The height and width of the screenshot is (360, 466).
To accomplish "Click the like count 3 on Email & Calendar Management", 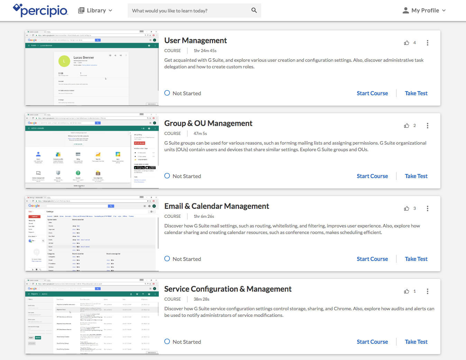I will 414,208.
